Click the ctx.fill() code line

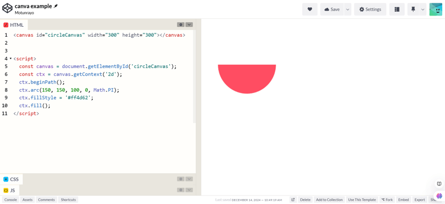tap(34, 105)
